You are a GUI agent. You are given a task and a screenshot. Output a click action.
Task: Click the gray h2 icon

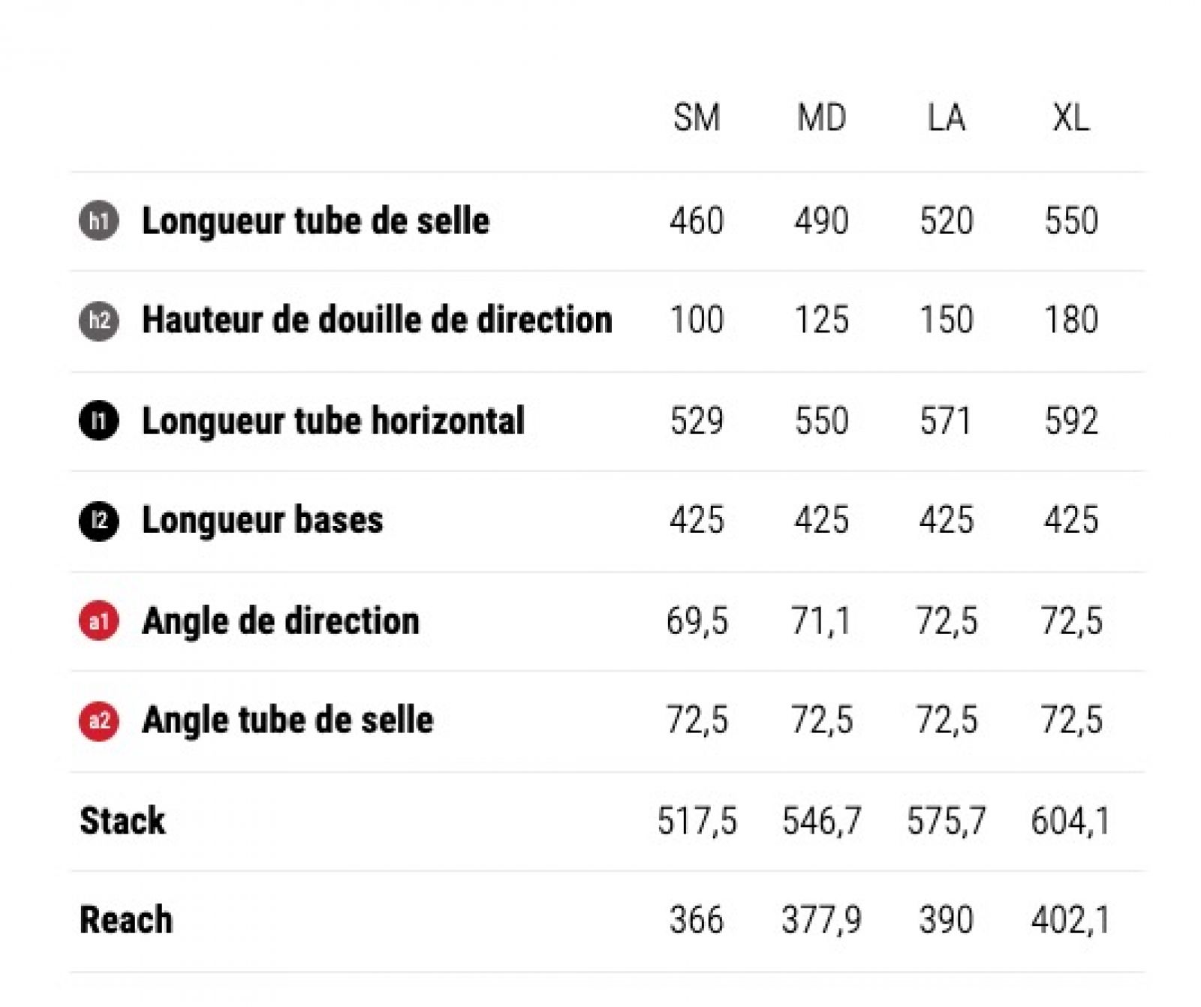[98, 320]
